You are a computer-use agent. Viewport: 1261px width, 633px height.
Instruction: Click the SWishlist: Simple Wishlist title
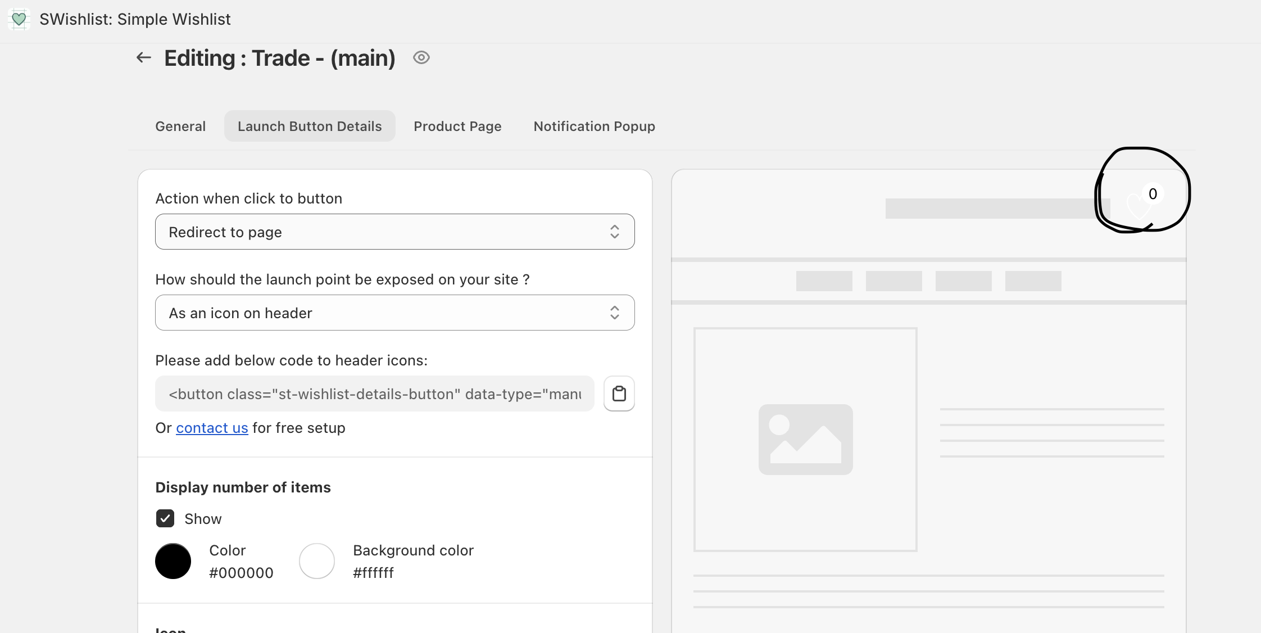click(x=135, y=19)
